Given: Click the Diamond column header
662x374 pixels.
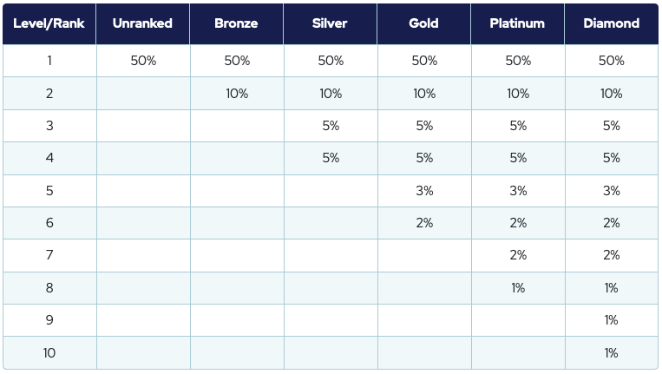Looking at the screenshot, I should click(x=612, y=23).
